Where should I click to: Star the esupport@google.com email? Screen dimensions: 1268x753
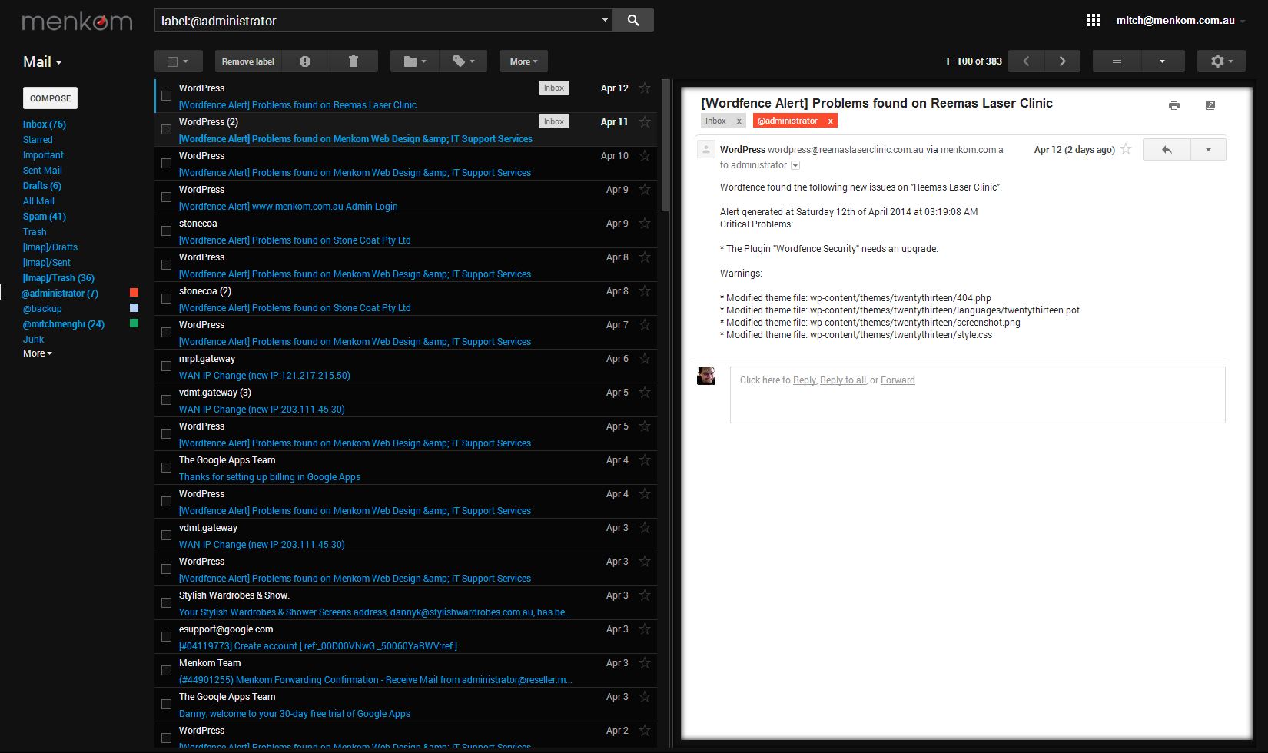[645, 629]
